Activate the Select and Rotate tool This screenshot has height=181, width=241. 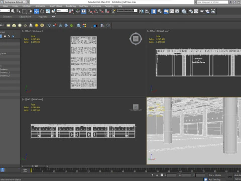pyautogui.click(x=42, y=11)
